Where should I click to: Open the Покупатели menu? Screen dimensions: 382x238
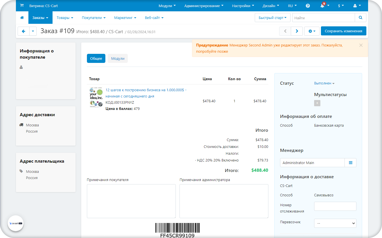(94, 18)
